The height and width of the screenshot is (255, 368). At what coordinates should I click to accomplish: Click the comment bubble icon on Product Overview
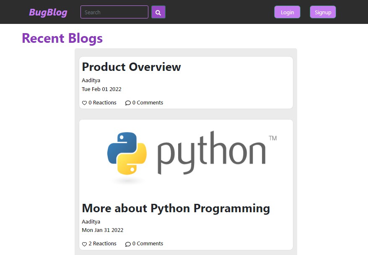128,102
